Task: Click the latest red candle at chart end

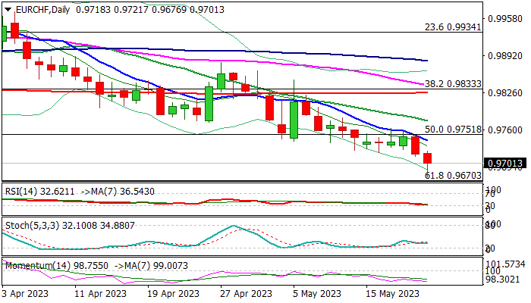Action: [428, 158]
